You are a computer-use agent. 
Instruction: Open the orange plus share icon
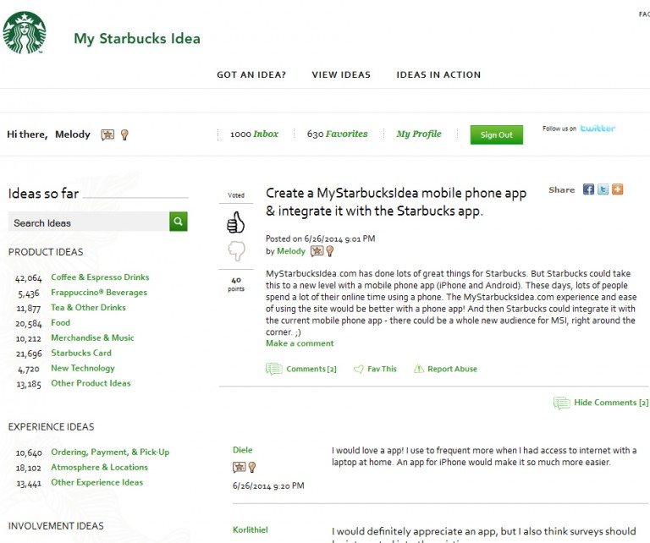pyautogui.click(x=617, y=189)
